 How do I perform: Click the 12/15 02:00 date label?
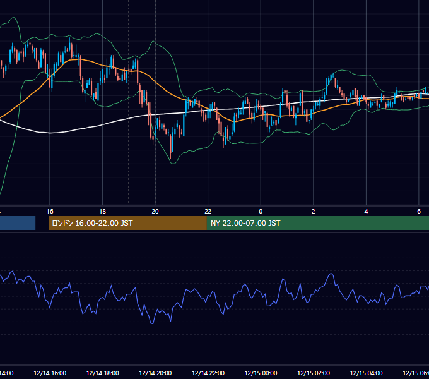(x=314, y=373)
